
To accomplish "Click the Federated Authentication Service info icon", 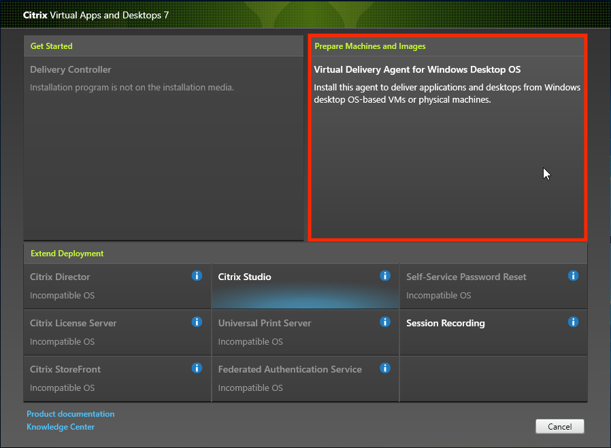I will point(385,368).
